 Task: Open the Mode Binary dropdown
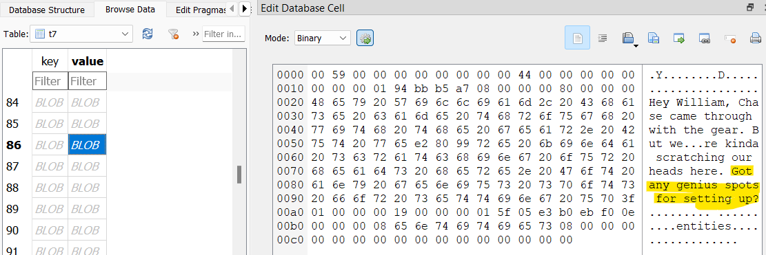[x=323, y=38]
